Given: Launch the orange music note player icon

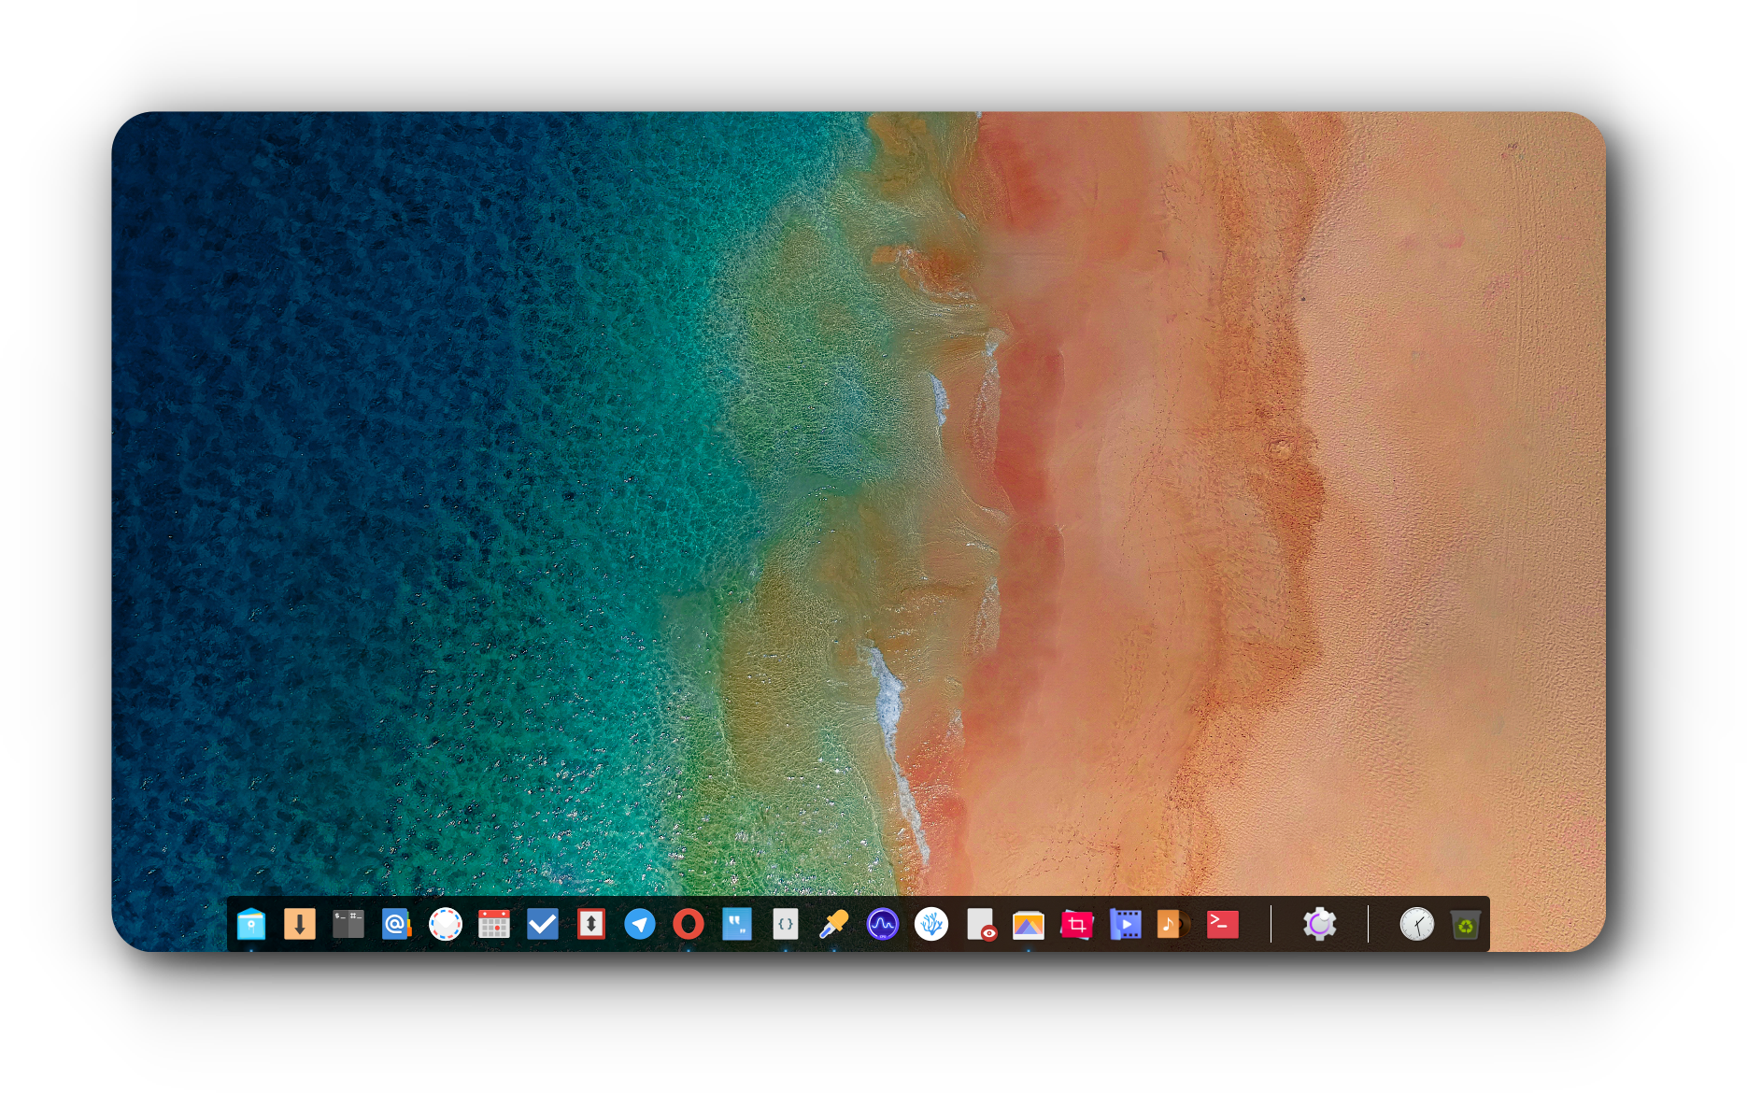Looking at the screenshot, I should [x=1174, y=925].
